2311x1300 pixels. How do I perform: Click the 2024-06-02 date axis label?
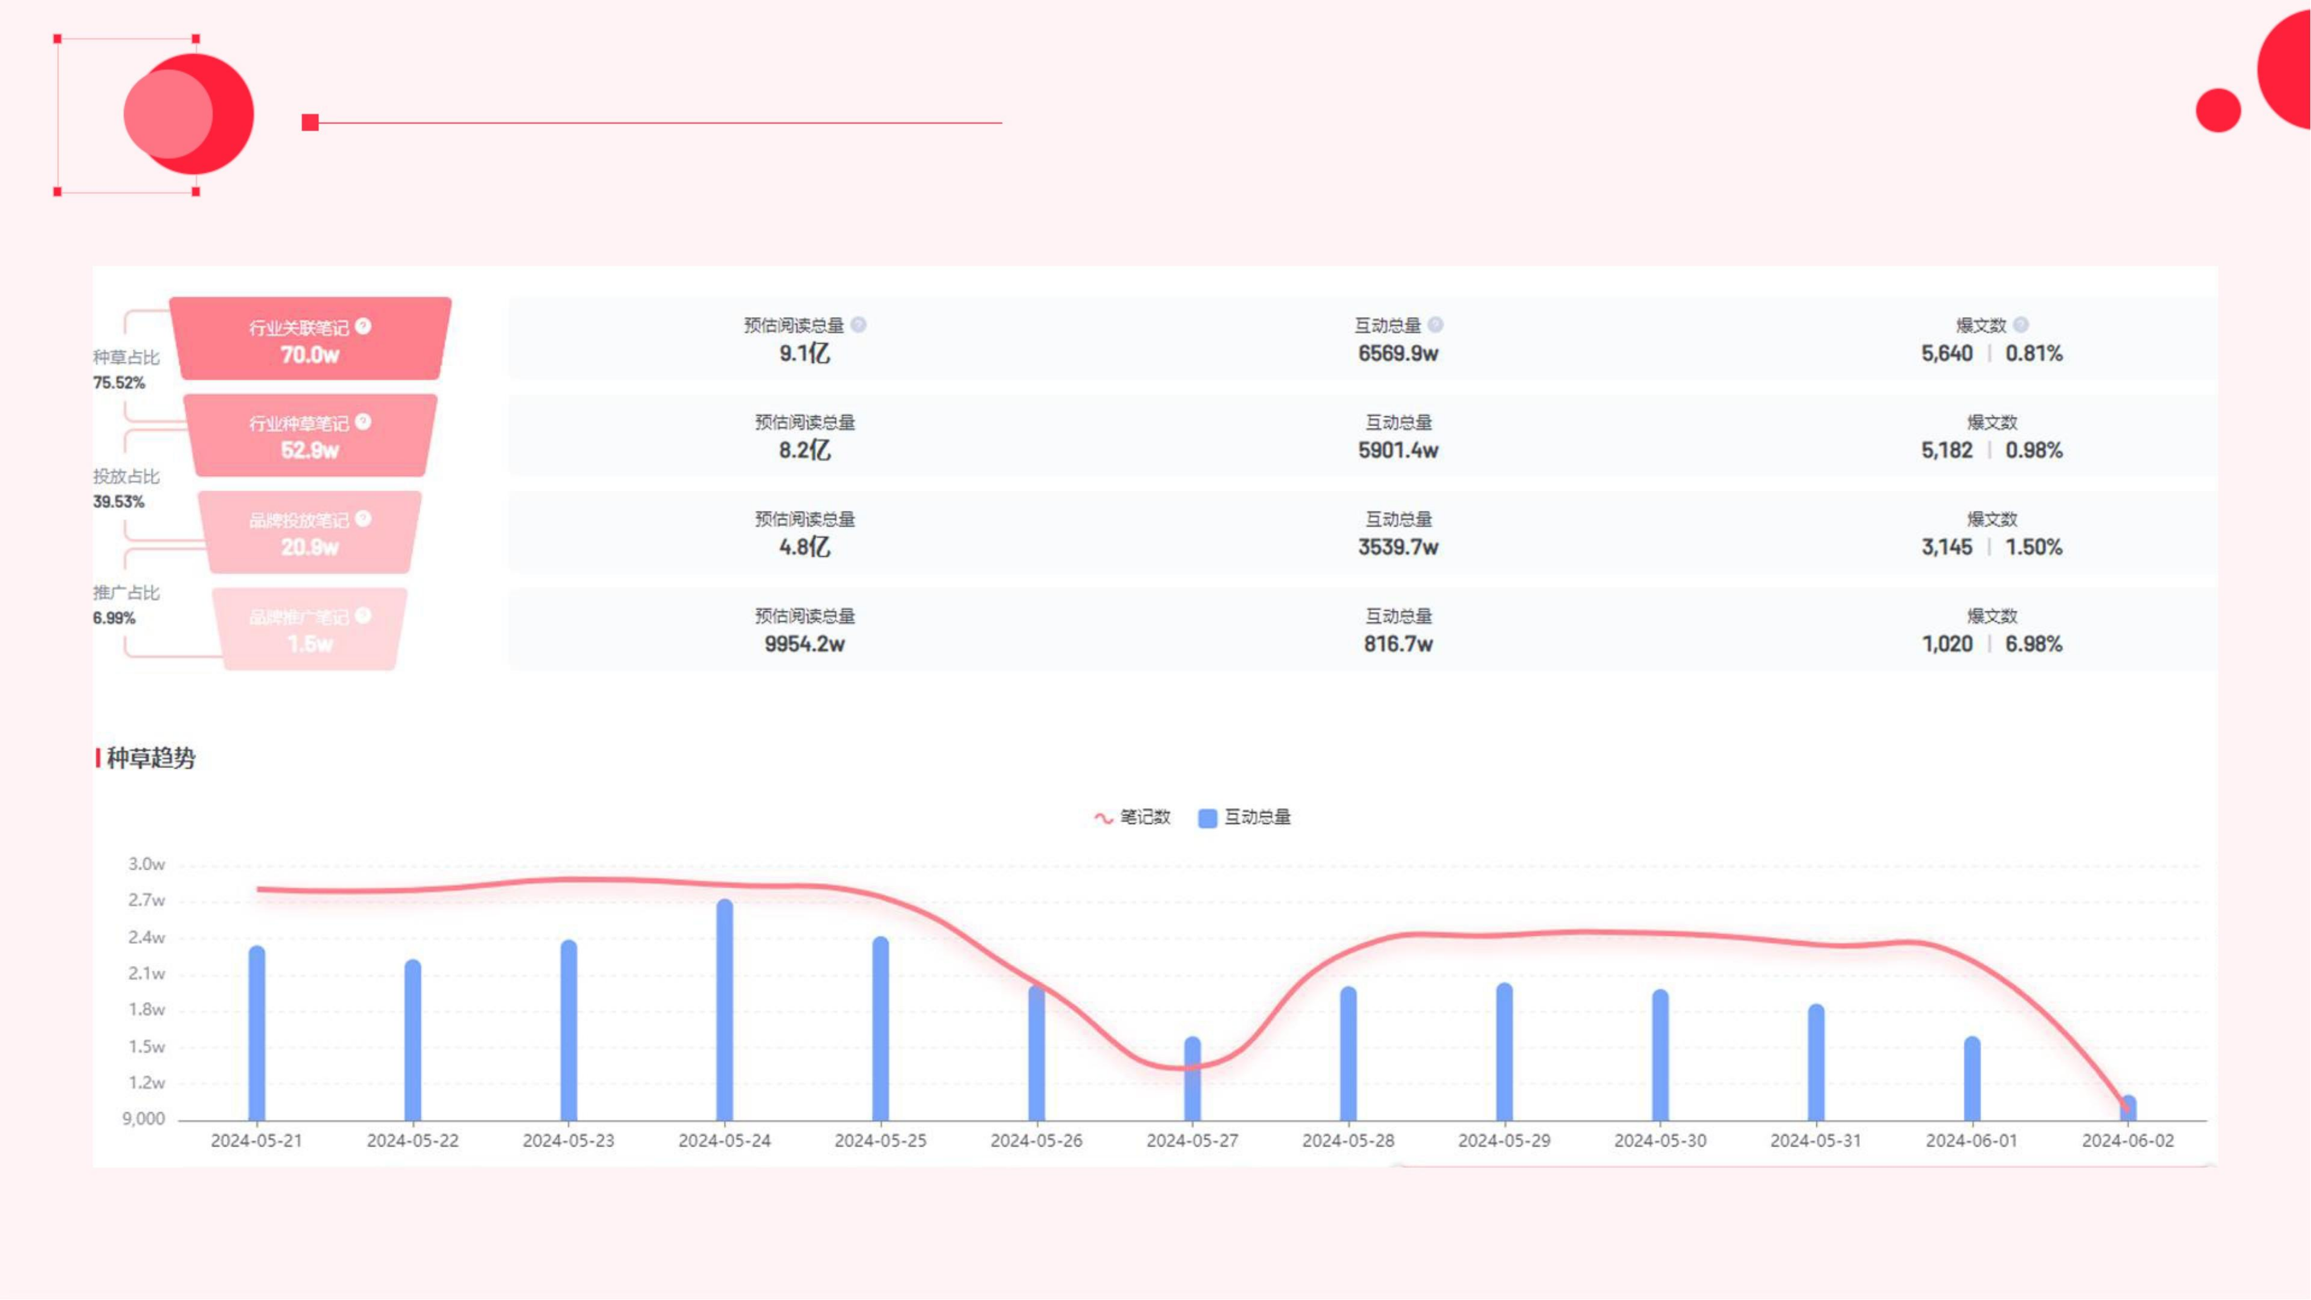pos(2127,1140)
